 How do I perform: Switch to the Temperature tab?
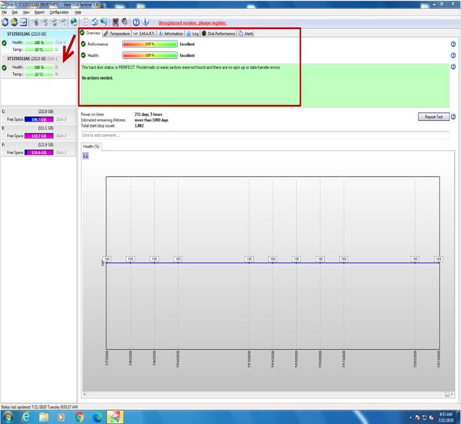tap(117, 33)
